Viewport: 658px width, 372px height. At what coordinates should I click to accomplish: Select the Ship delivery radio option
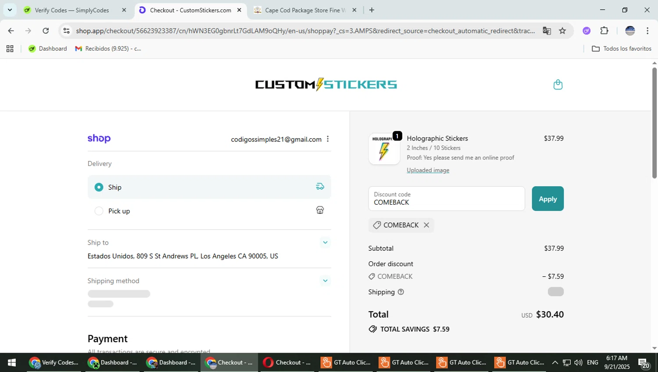[99, 187]
